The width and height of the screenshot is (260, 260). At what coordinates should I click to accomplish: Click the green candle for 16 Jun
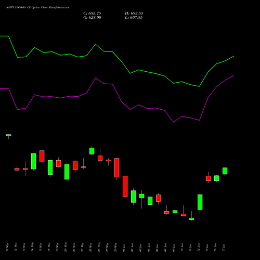coord(217,178)
